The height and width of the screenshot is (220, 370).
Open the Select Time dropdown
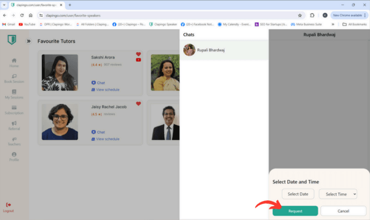pos(338,194)
